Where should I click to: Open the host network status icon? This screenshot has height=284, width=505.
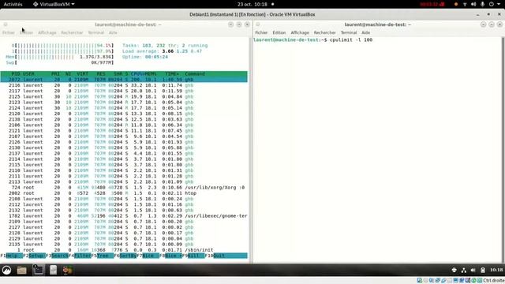pyautogui.click(x=465, y=4)
